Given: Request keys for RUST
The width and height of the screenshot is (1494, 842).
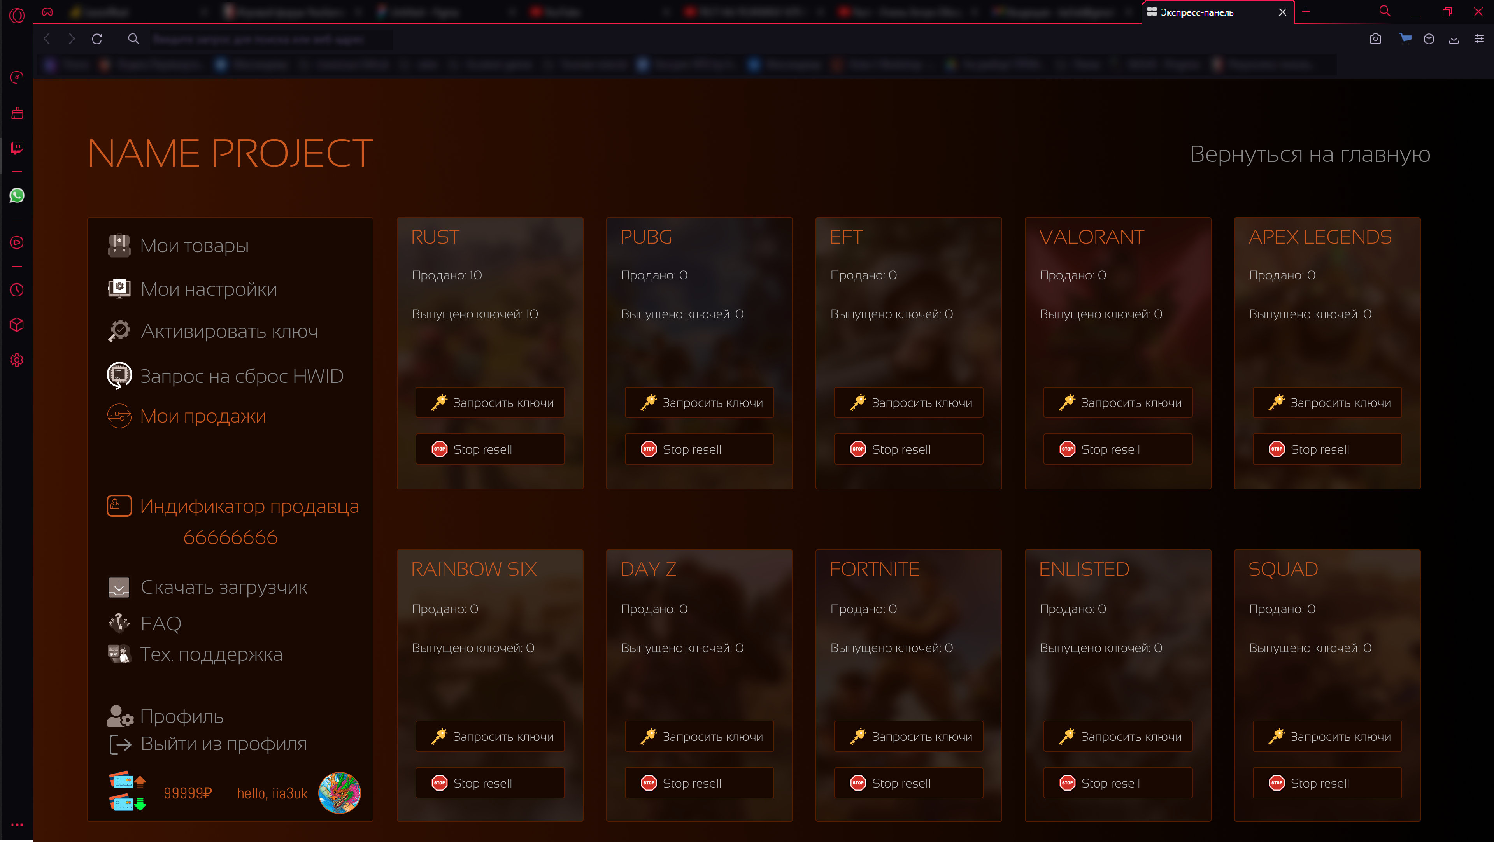Looking at the screenshot, I should [x=490, y=402].
